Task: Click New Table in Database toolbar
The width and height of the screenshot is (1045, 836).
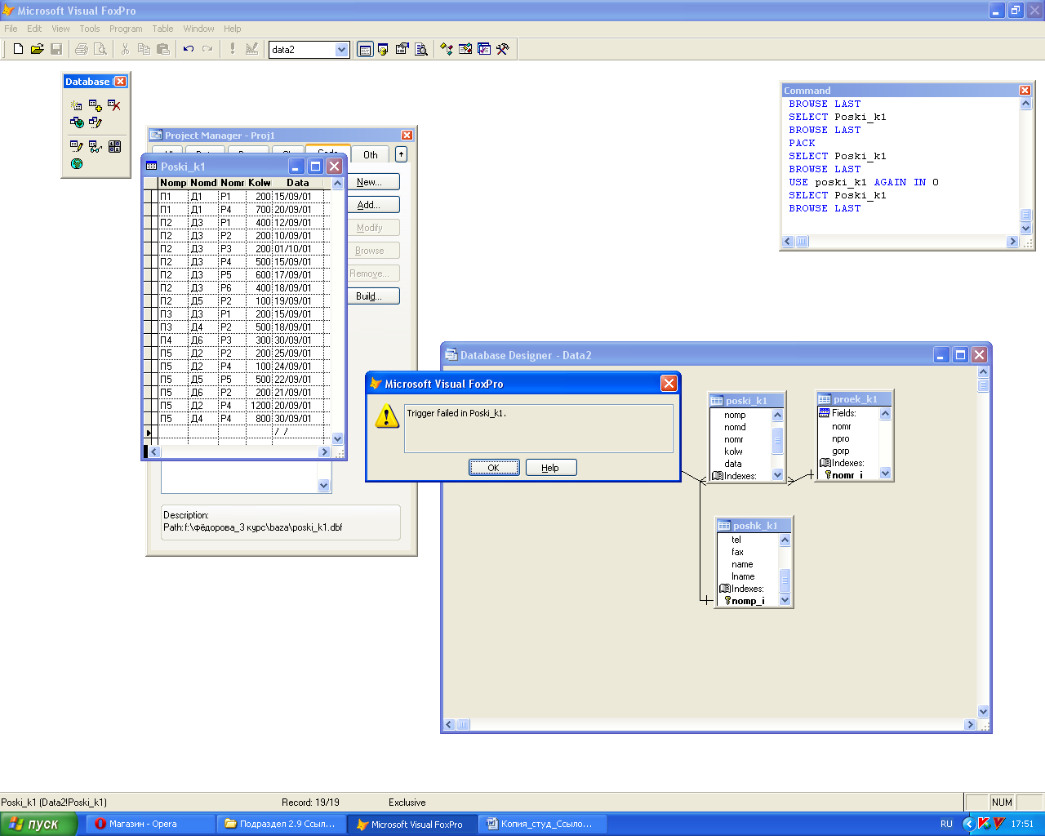Action: click(x=77, y=105)
